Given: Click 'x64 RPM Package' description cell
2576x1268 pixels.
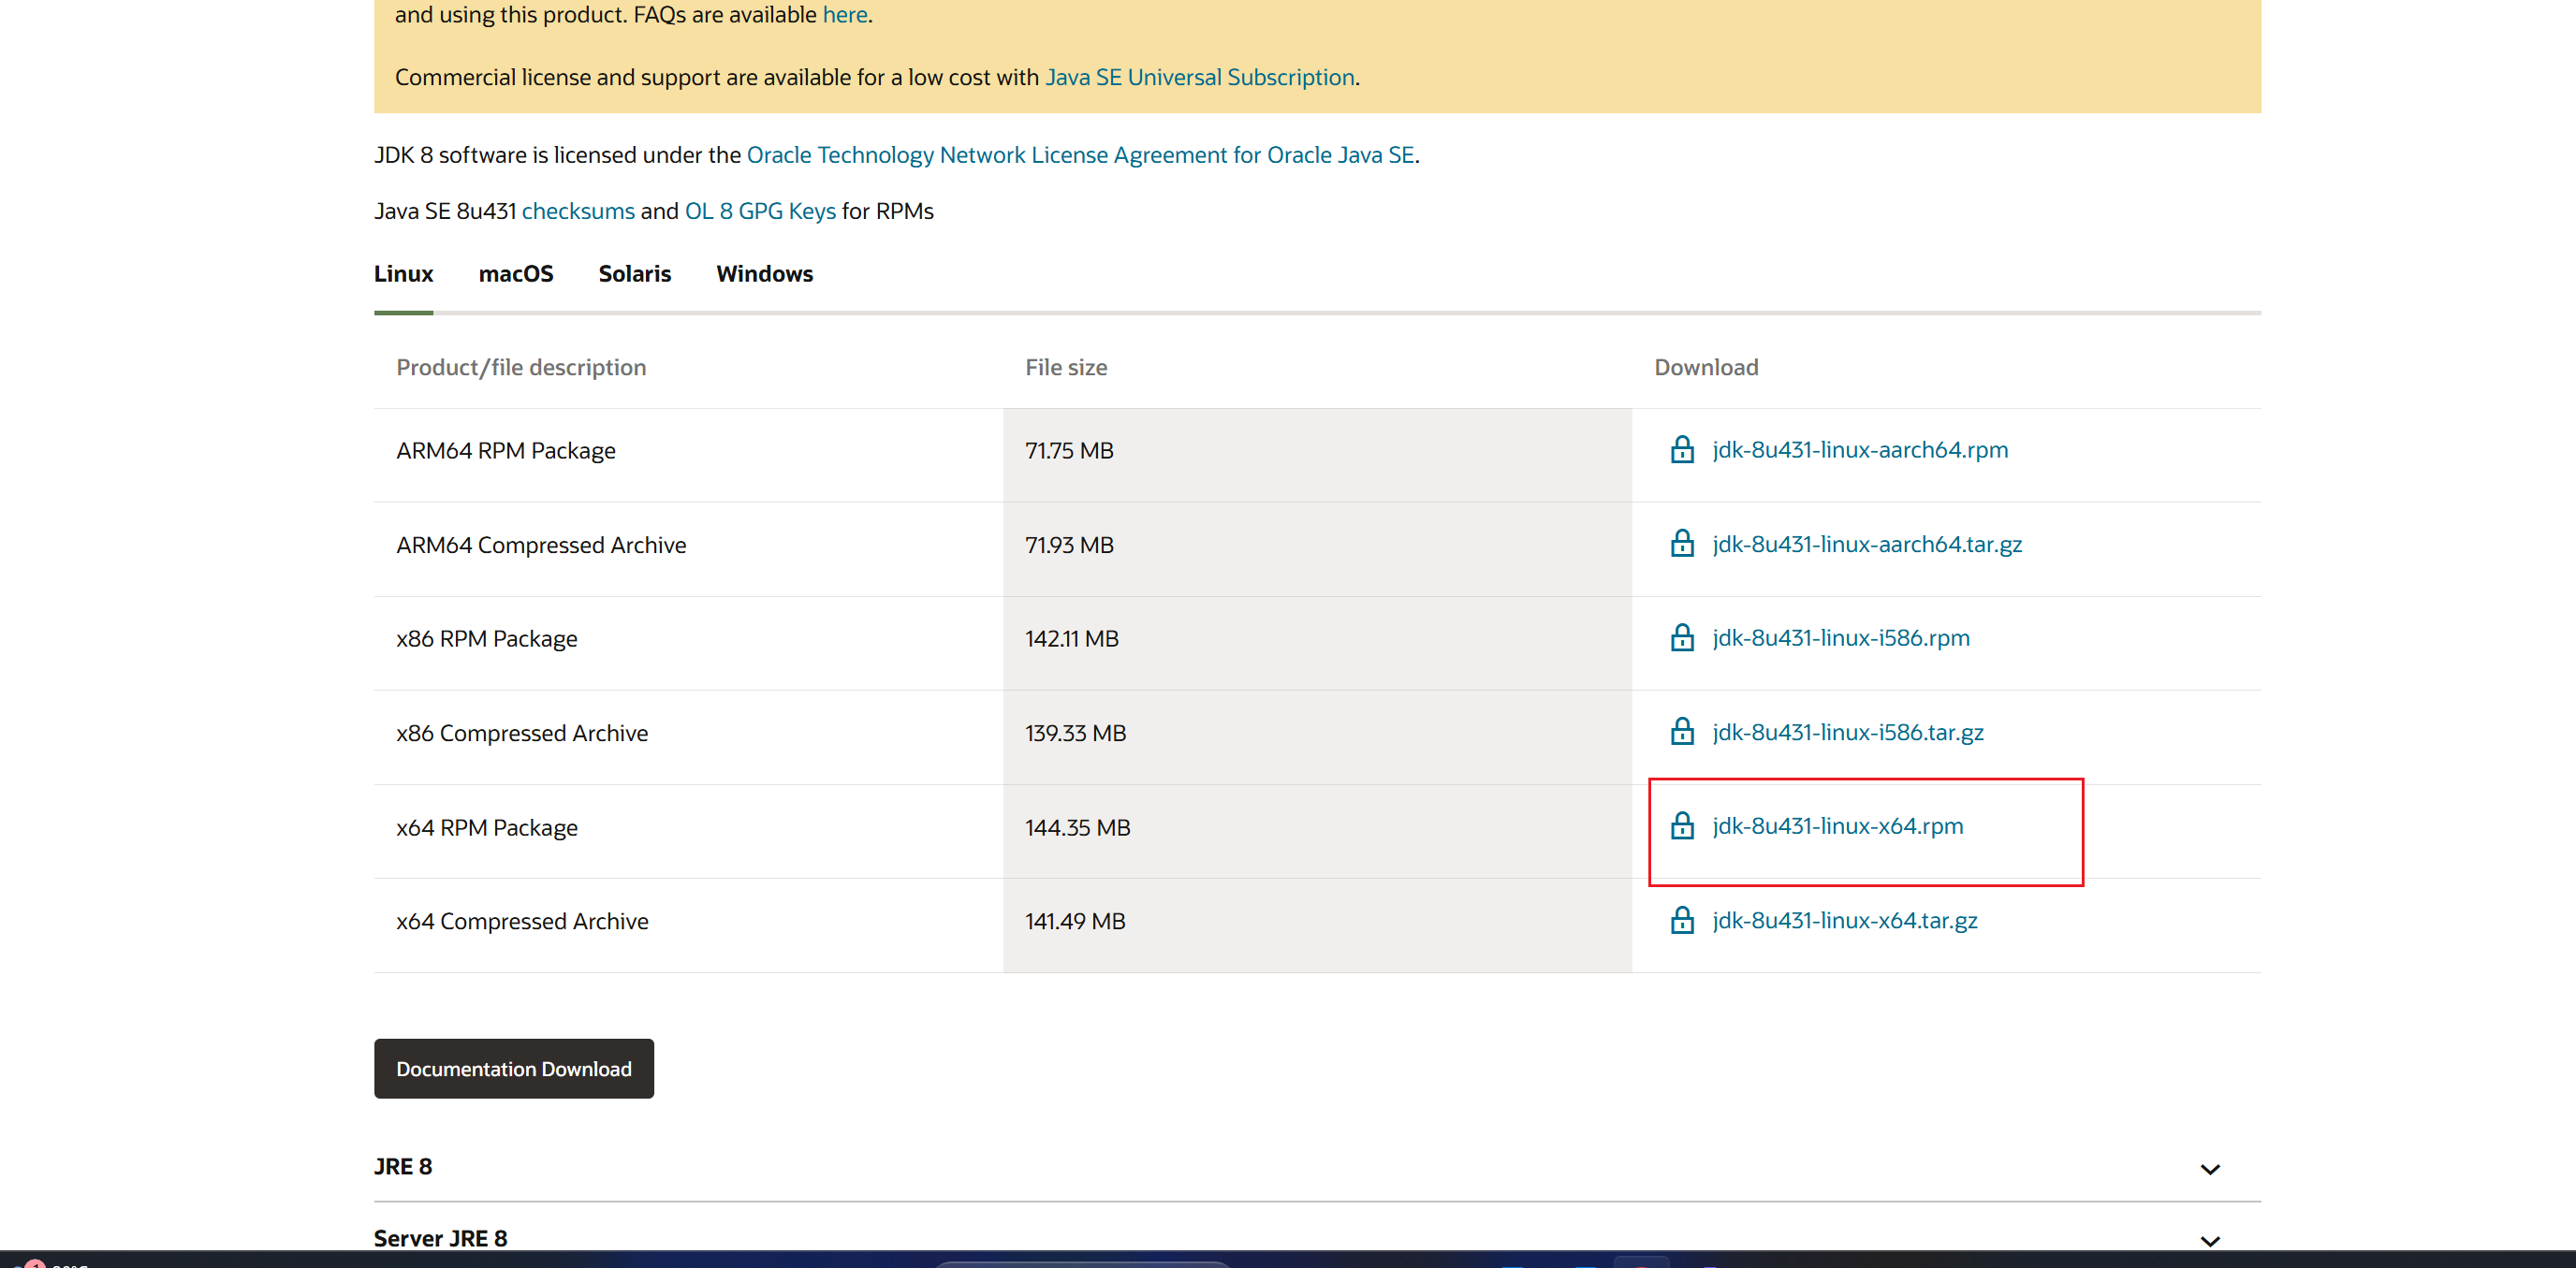Looking at the screenshot, I should 688,831.
